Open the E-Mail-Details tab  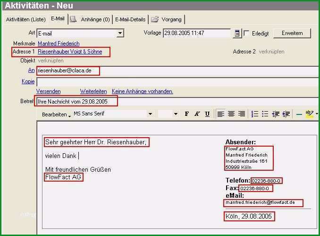pos(130,19)
